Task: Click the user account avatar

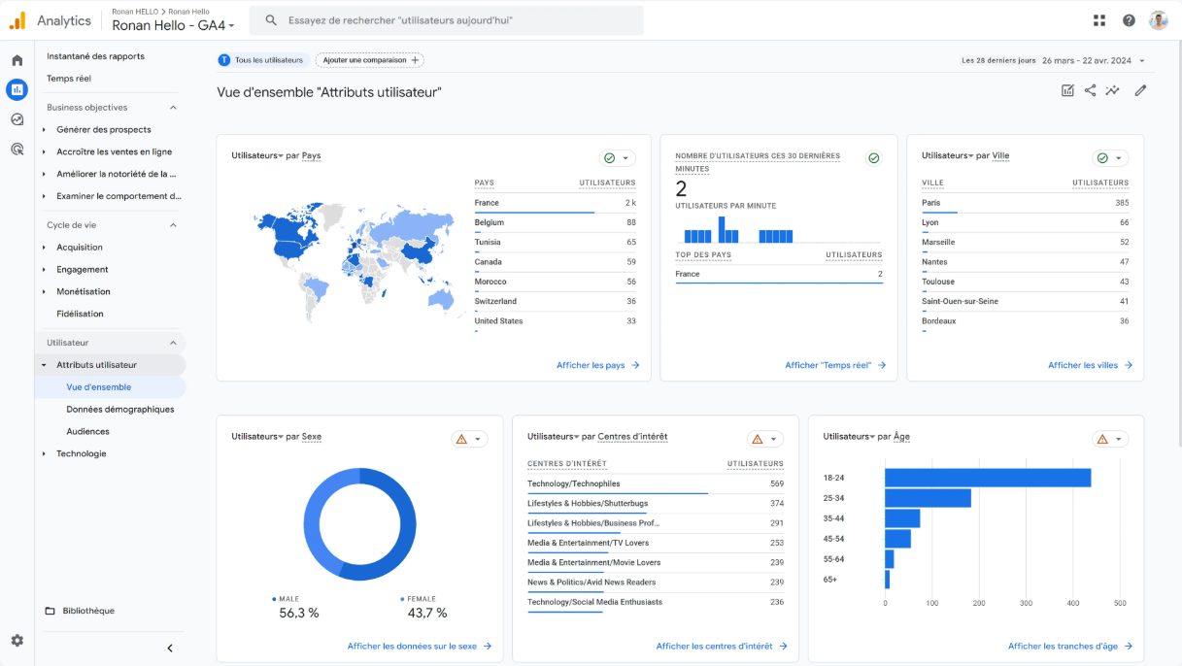Action: (1159, 20)
